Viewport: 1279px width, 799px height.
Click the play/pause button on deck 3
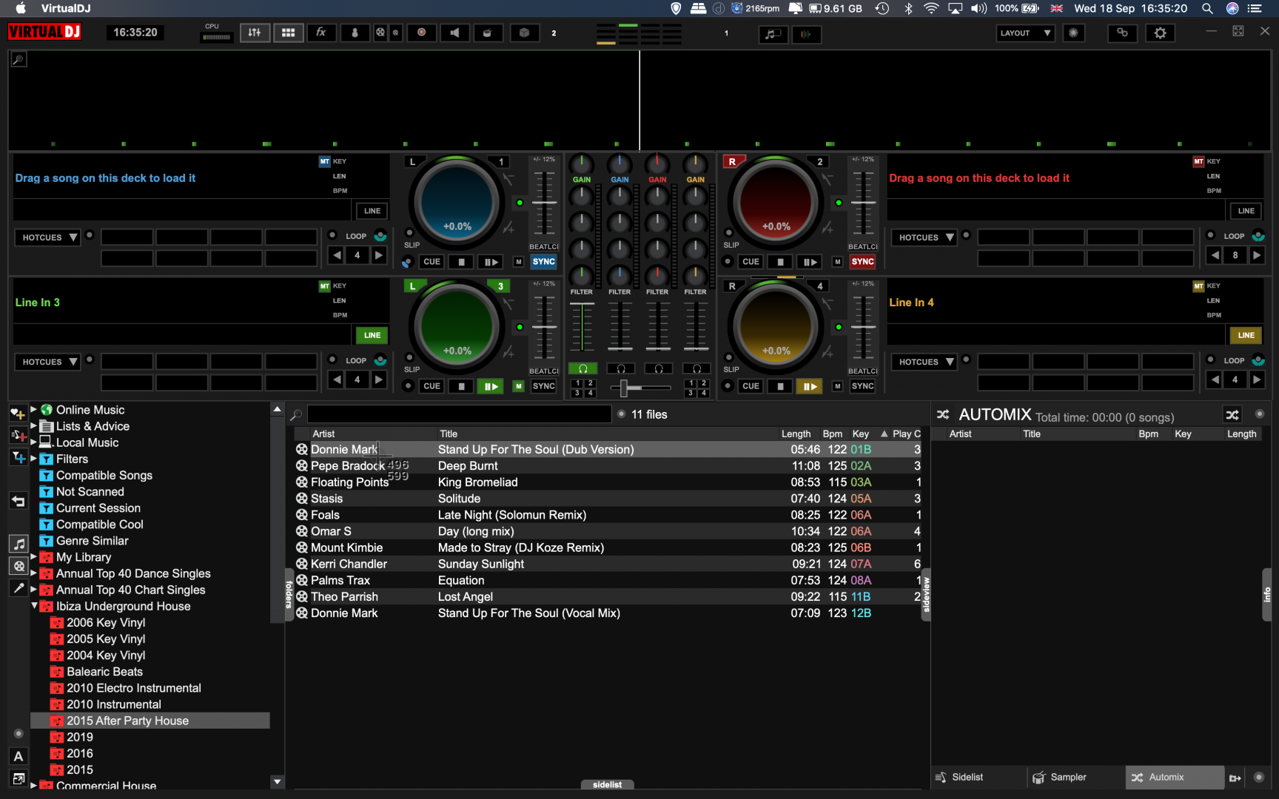tap(490, 386)
